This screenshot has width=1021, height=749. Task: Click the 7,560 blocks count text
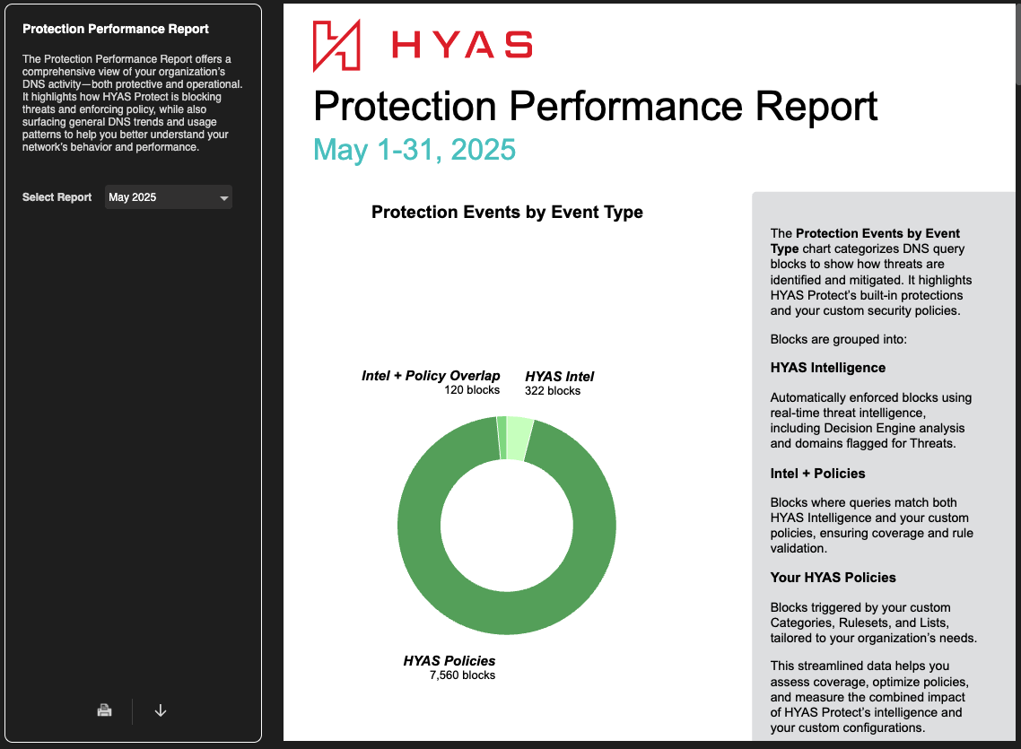(x=462, y=675)
